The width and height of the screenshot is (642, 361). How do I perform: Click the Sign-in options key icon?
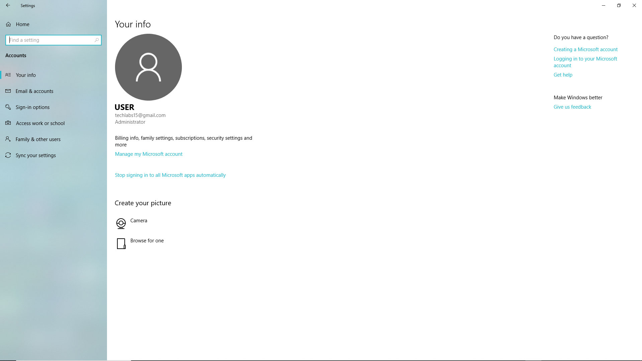point(8,107)
